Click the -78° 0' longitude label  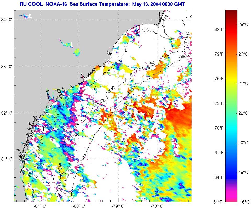coord(157,206)
